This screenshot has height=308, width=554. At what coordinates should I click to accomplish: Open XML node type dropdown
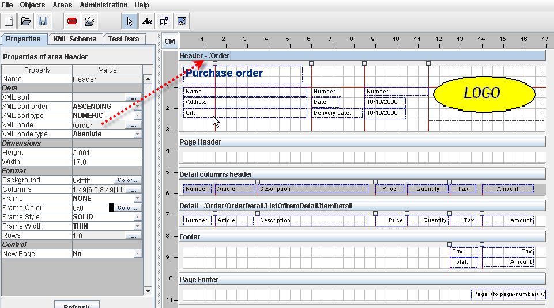138,134
